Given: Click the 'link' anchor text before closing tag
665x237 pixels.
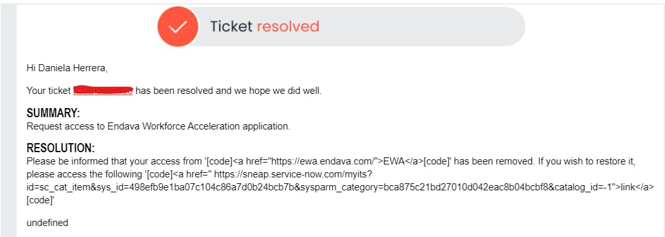Looking at the screenshot, I should pos(627,187).
